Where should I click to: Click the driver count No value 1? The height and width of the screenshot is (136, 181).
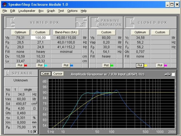point(15,90)
